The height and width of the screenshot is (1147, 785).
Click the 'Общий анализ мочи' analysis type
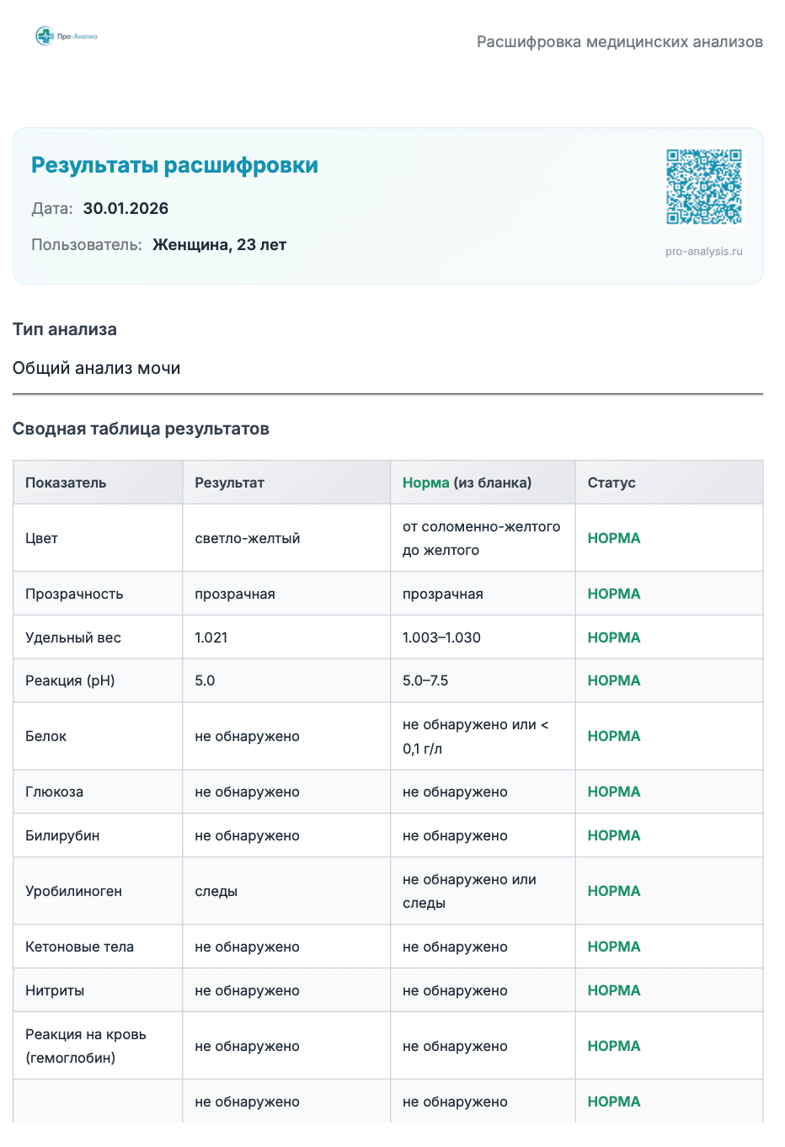(x=96, y=368)
